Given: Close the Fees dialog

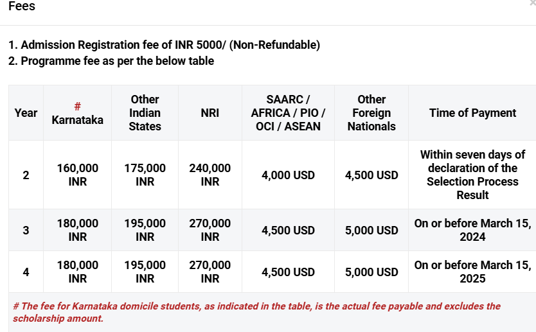Looking at the screenshot, I should pyautogui.click(x=533, y=3).
